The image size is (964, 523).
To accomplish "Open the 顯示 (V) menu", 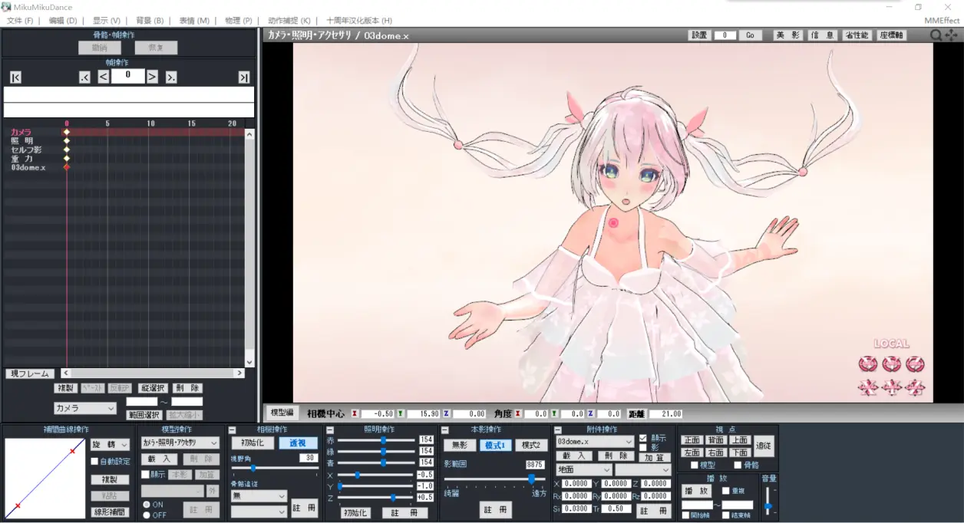I will [x=107, y=21].
